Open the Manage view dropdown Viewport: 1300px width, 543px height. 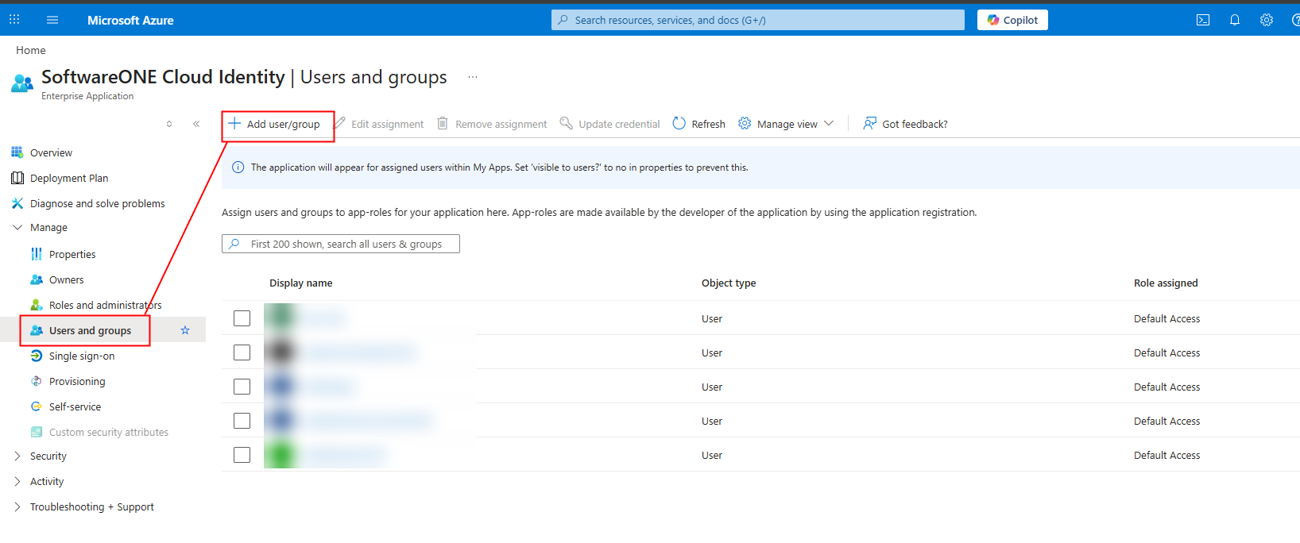(787, 124)
